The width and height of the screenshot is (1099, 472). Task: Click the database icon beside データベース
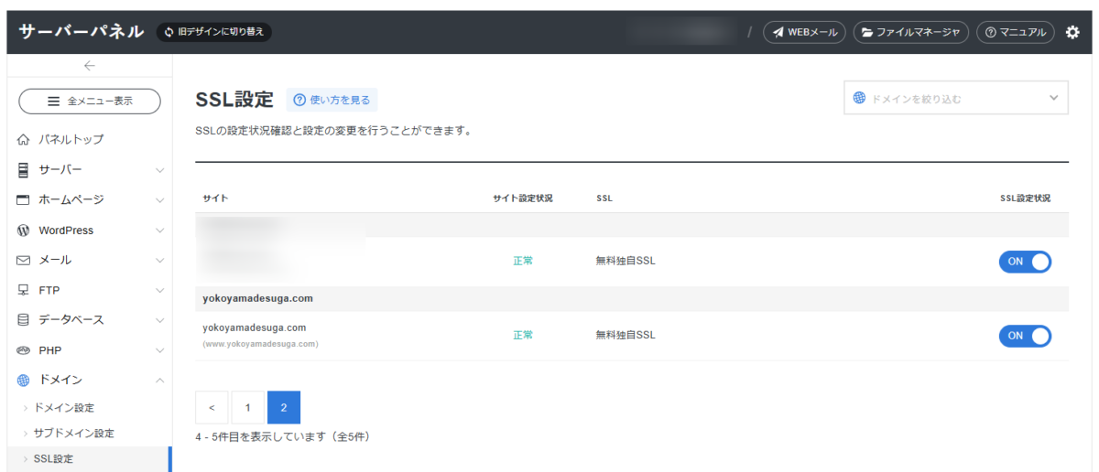pos(24,320)
